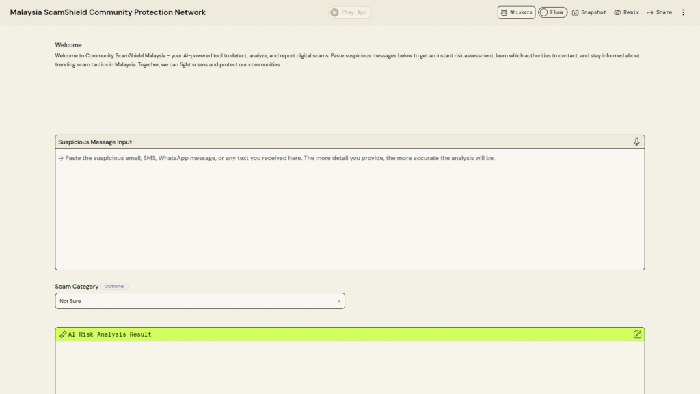Open the Whiskers cat theme button
Viewport: 700px width, 394px height.
[x=516, y=12]
